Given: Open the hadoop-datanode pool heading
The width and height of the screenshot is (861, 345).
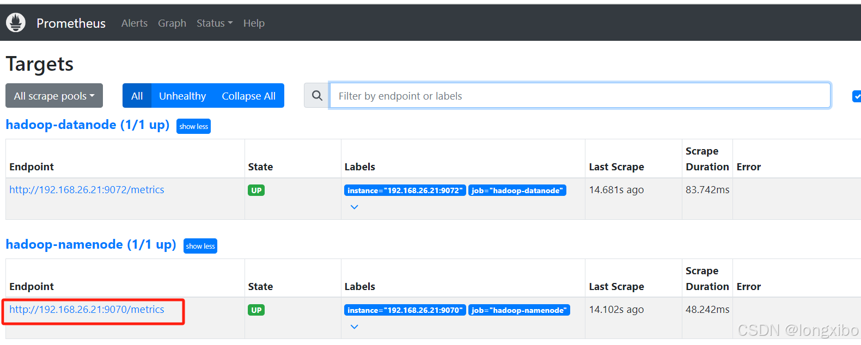Looking at the screenshot, I should pyautogui.click(x=88, y=125).
